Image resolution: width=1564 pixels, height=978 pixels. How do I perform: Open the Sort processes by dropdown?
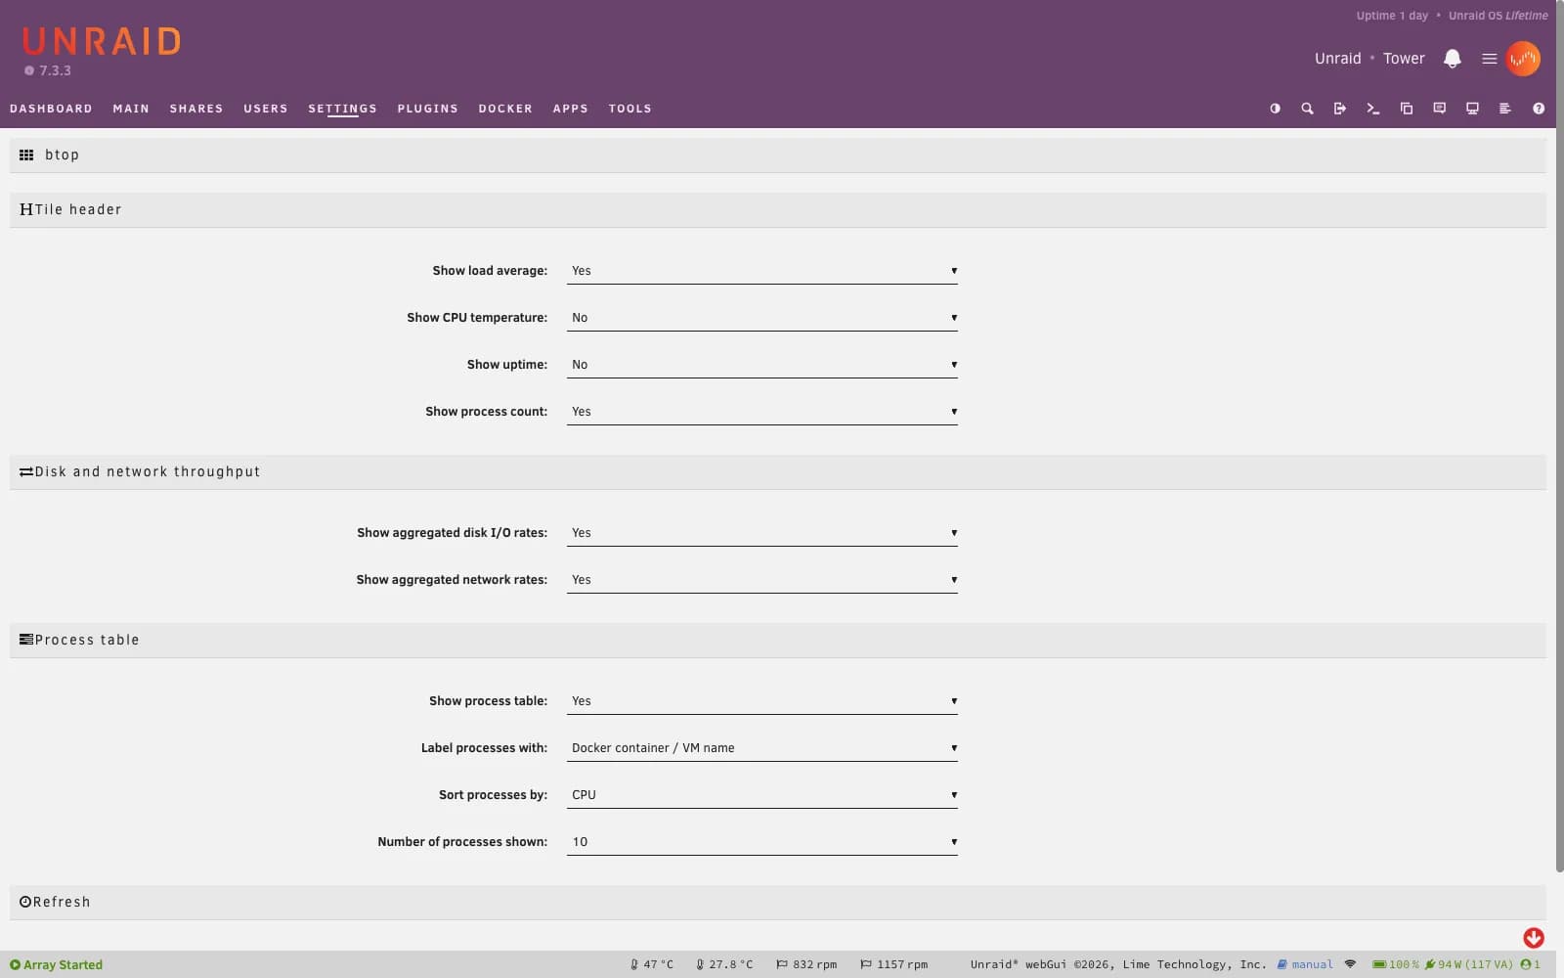(x=762, y=795)
